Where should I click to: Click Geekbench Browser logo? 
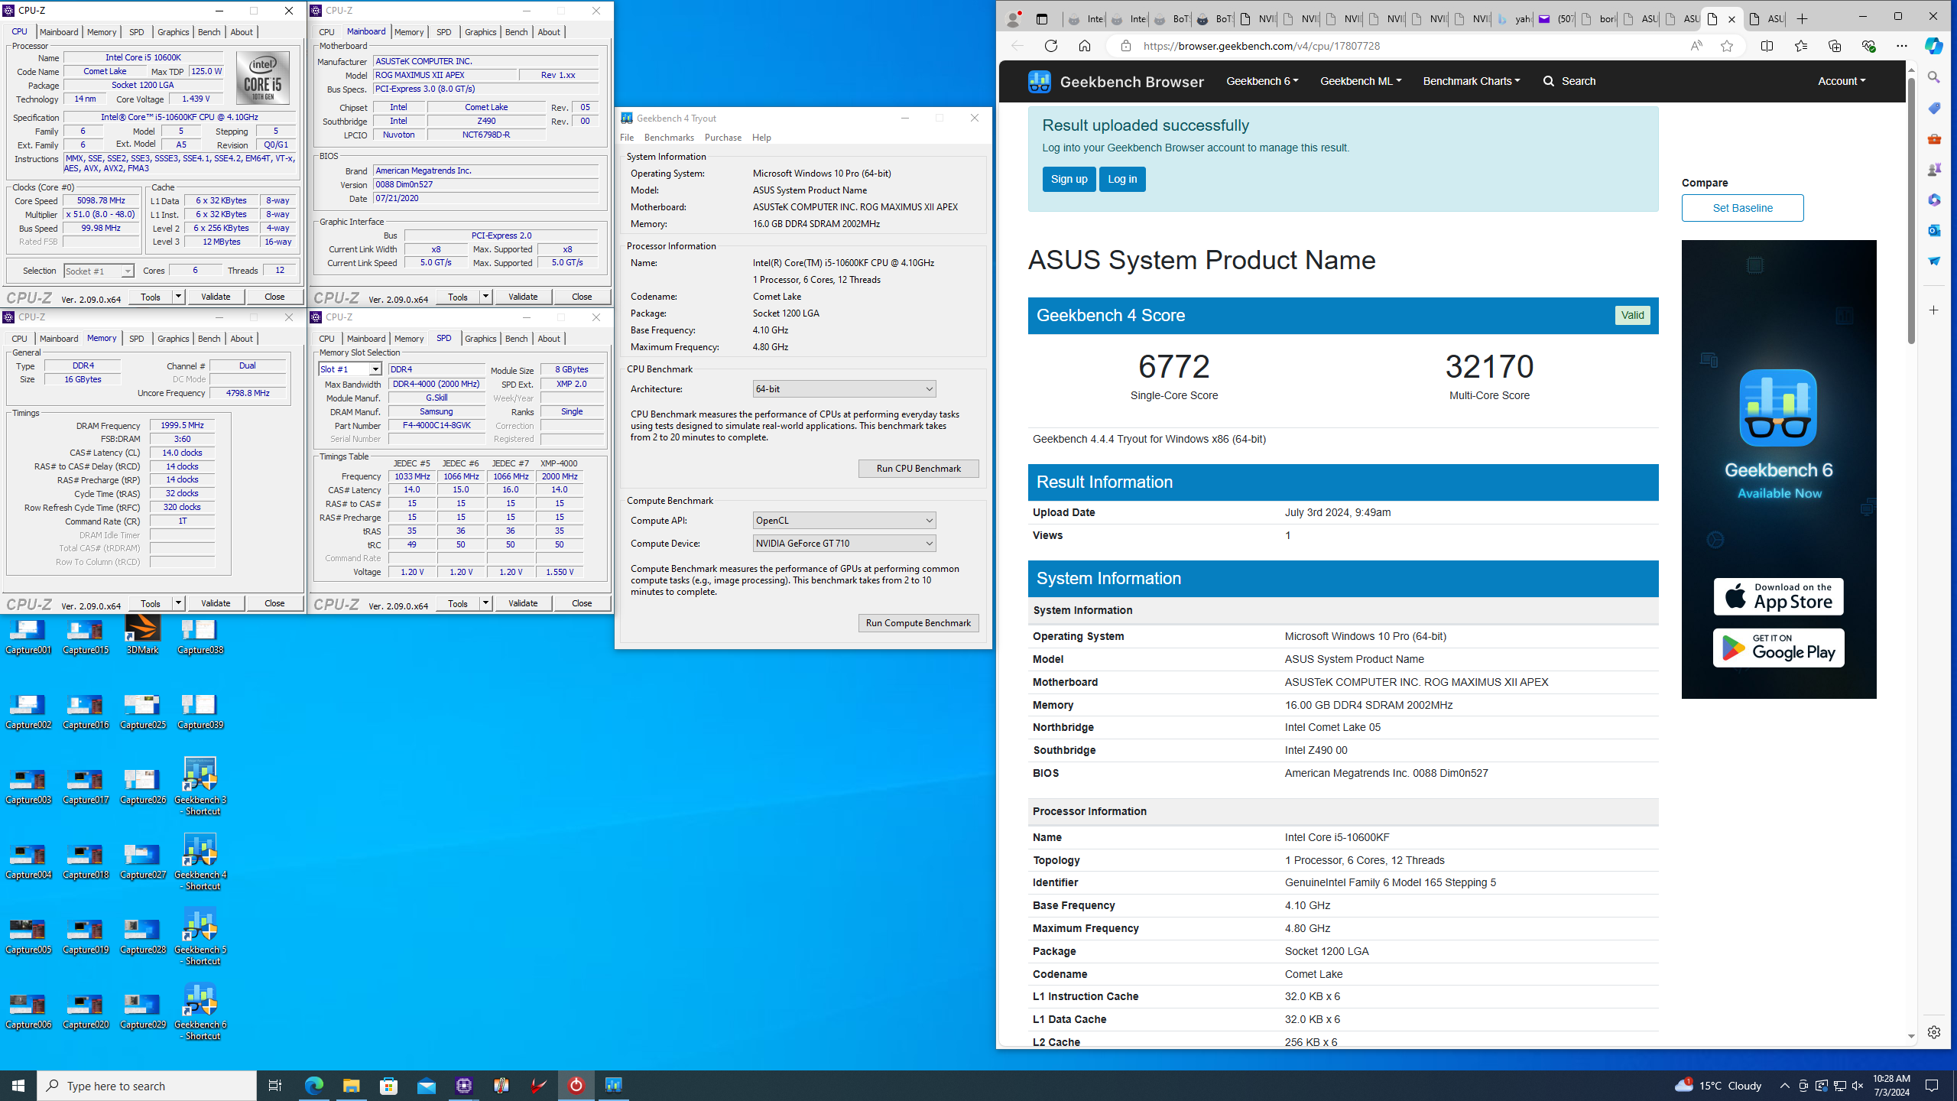1115,81
